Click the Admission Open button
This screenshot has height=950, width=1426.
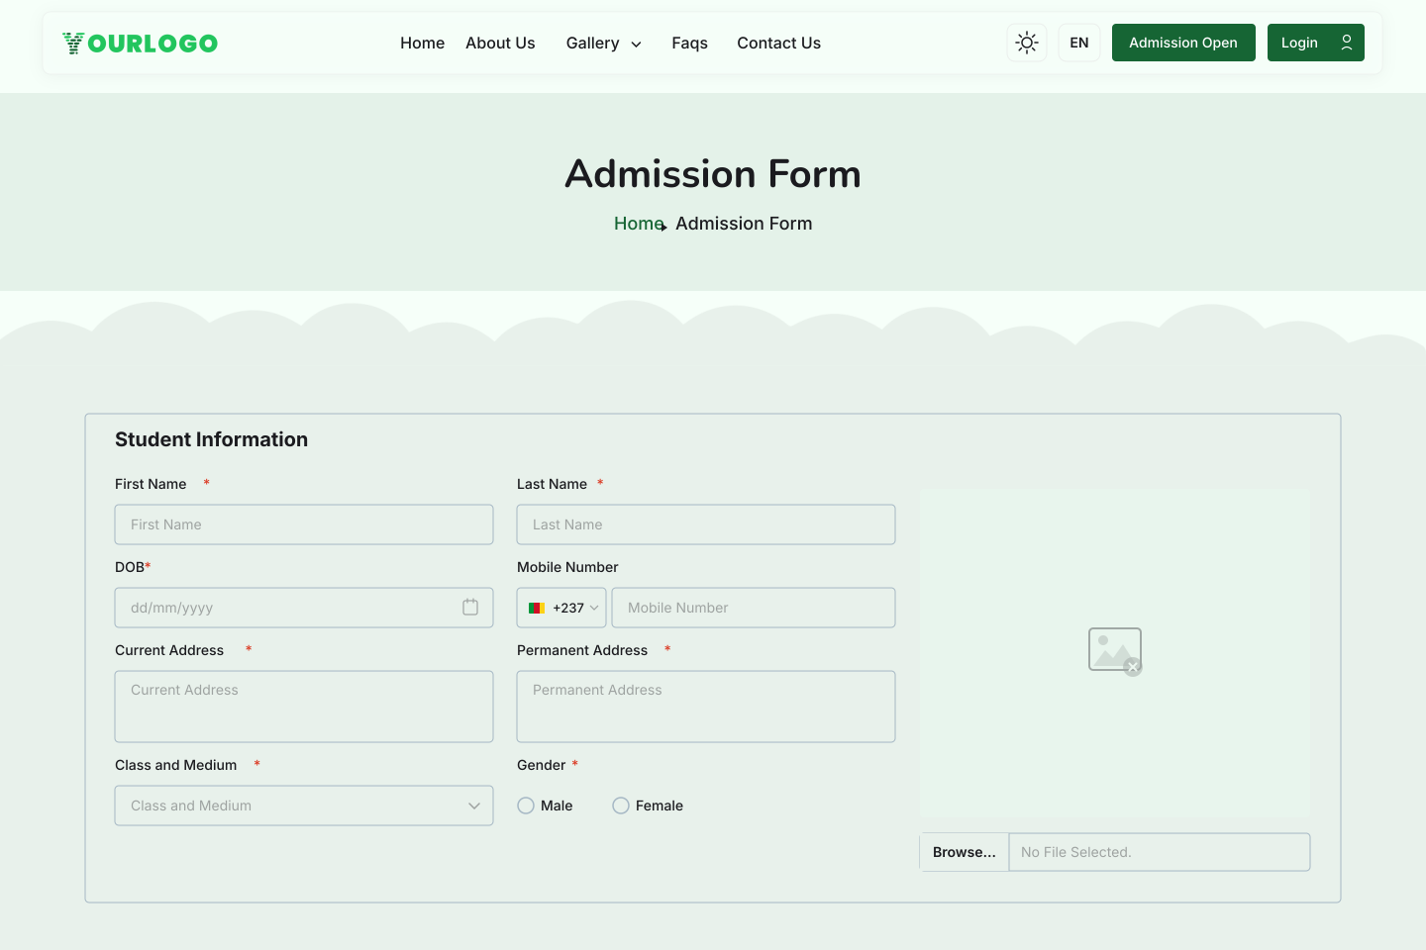pos(1183,43)
